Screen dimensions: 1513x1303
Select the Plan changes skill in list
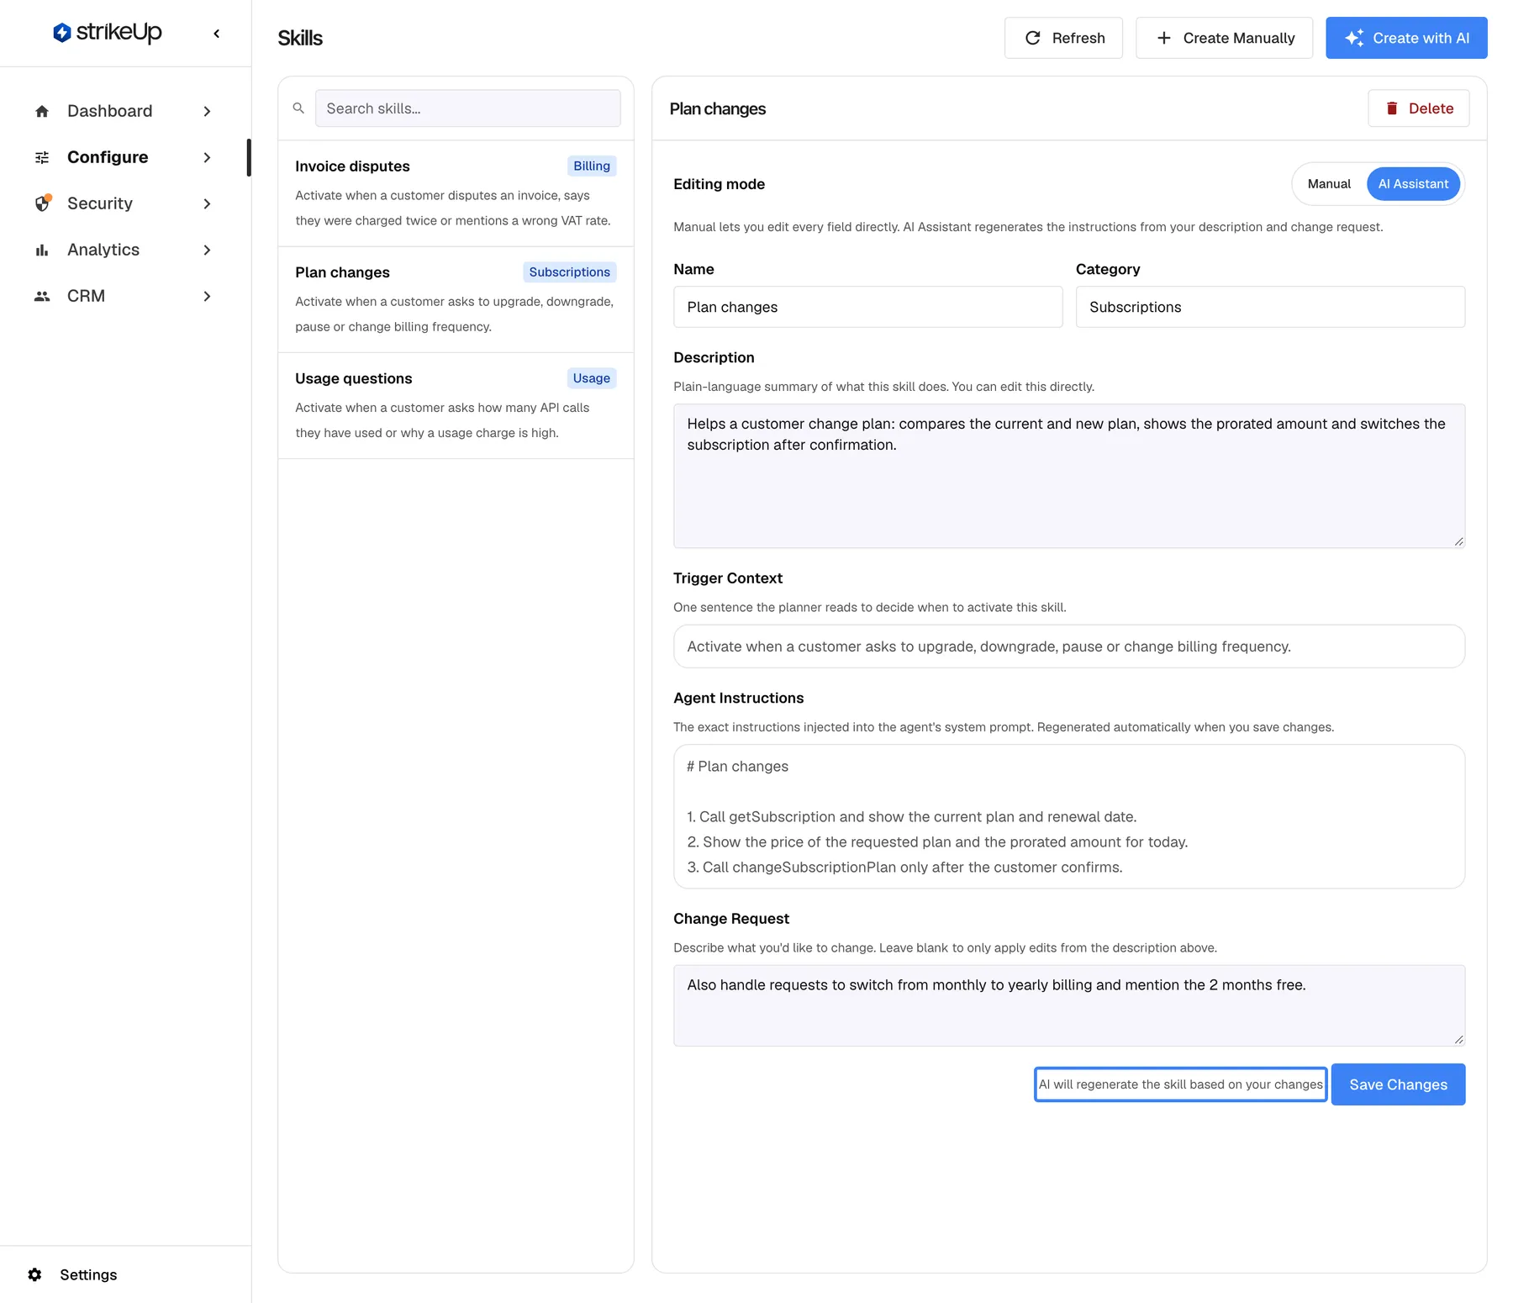456,299
